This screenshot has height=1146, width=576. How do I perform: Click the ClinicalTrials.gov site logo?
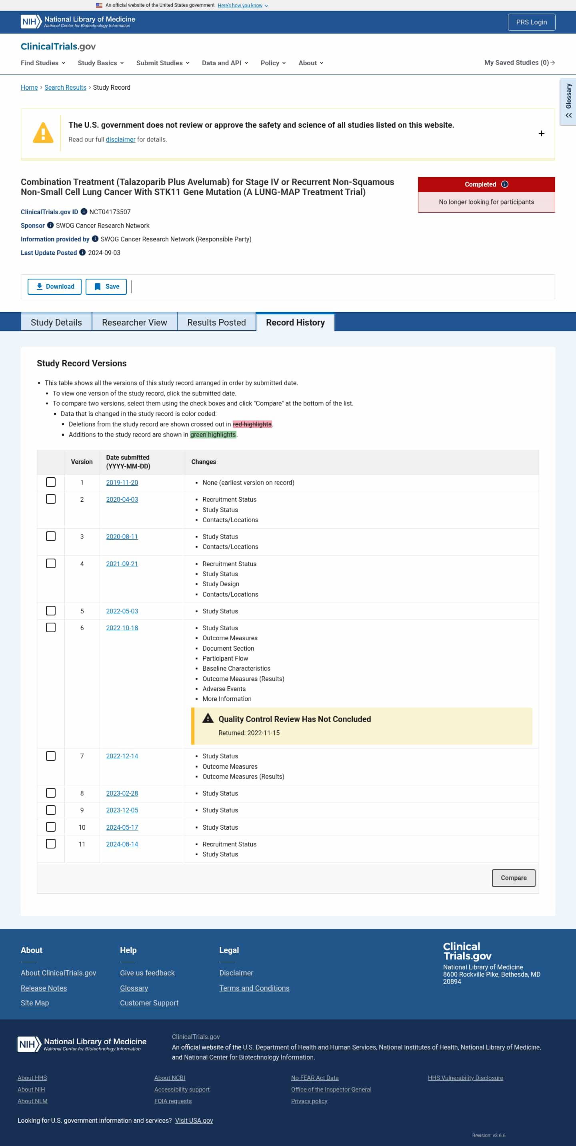click(58, 46)
